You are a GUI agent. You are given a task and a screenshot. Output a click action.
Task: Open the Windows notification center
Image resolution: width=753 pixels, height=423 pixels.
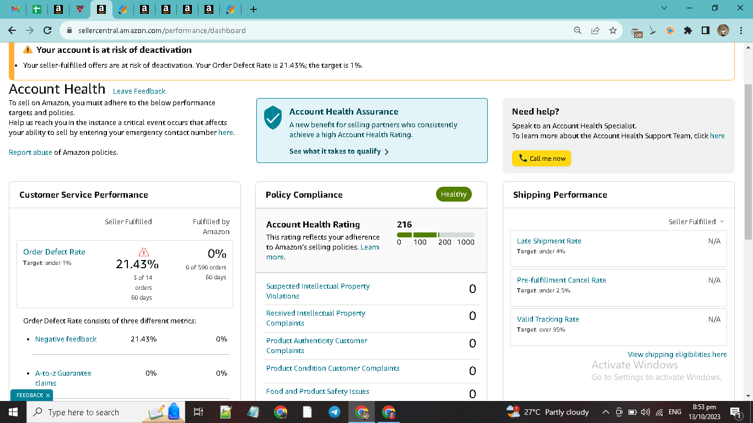[735, 412]
